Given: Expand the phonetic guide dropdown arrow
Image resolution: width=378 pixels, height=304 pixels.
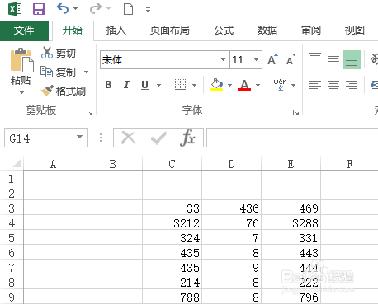Looking at the screenshot, I should click(294, 85).
